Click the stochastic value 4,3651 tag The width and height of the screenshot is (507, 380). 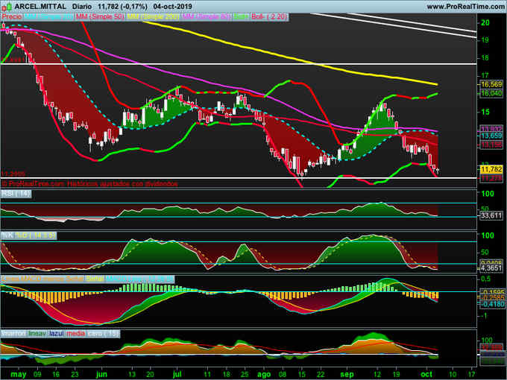click(491, 268)
